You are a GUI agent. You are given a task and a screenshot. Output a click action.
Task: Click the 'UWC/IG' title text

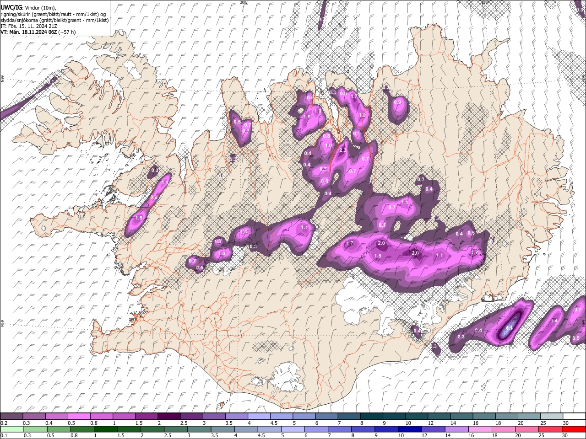tap(11, 8)
